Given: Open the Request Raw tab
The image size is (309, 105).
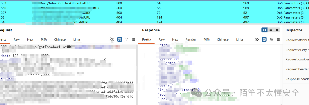Looking at the screenshot, I should (x=17, y=39).
